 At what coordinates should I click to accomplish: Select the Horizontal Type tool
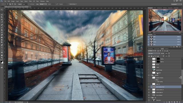click(x=2, y=47)
